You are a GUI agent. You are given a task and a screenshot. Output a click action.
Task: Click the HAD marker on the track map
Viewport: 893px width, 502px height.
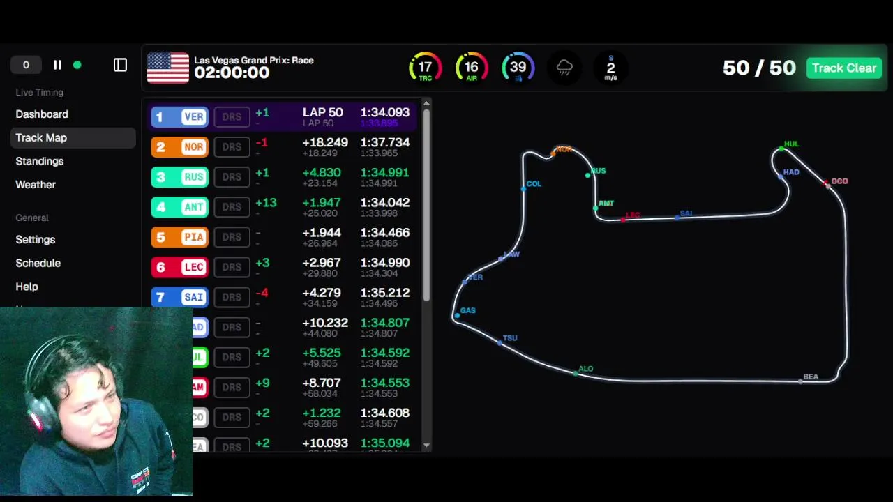(x=781, y=176)
